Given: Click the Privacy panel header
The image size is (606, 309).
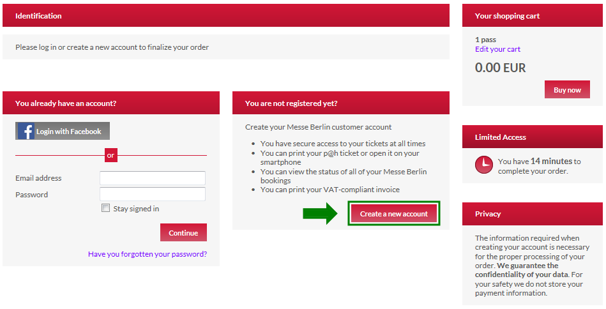Looking at the screenshot, I should click(x=532, y=214).
